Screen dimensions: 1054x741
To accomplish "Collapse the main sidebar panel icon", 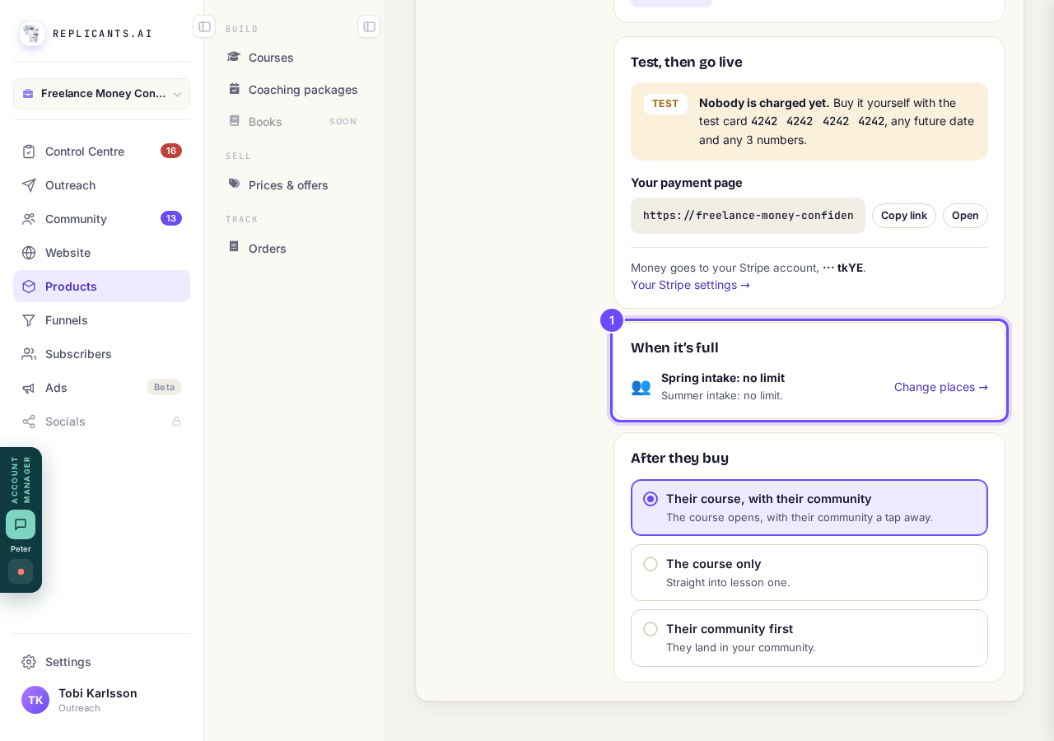I will pyautogui.click(x=204, y=26).
